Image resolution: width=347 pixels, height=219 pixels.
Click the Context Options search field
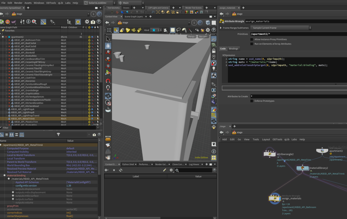(x=193, y=170)
